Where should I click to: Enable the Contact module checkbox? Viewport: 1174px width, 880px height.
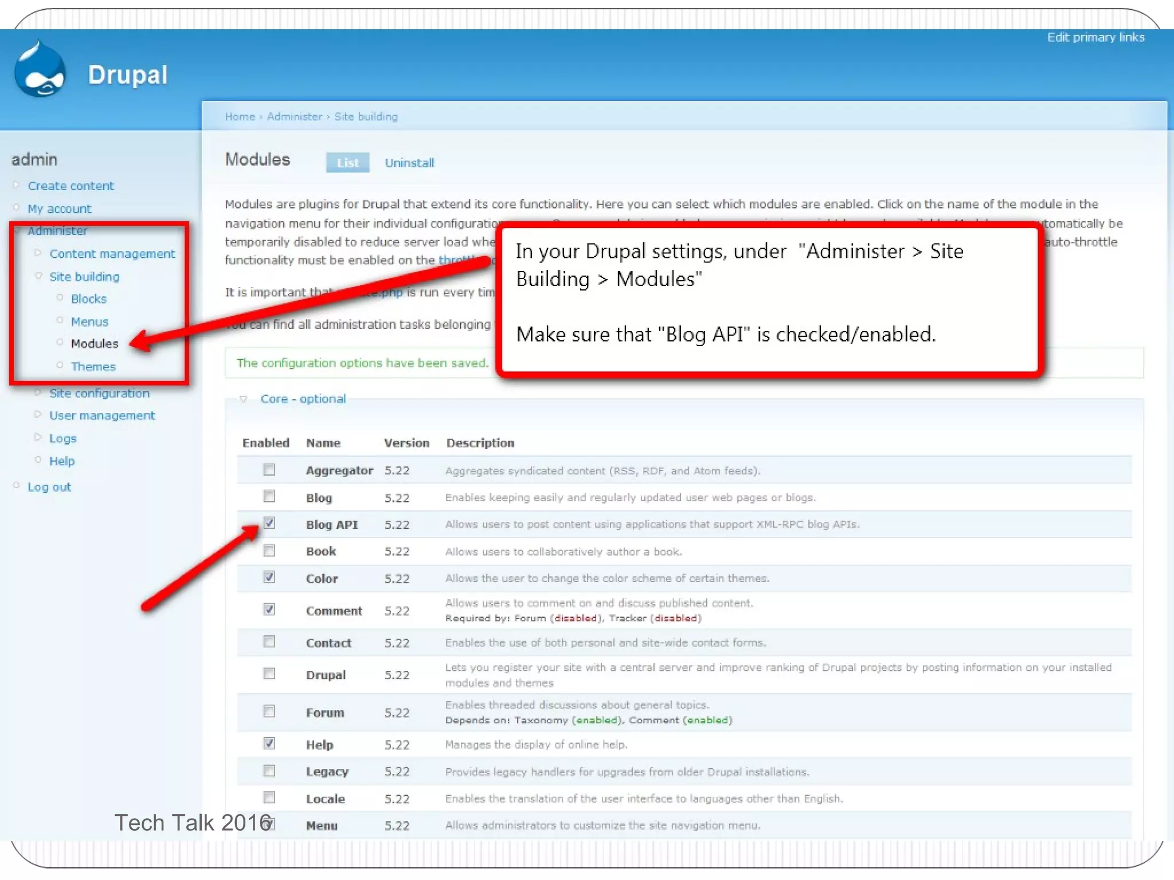click(x=269, y=642)
